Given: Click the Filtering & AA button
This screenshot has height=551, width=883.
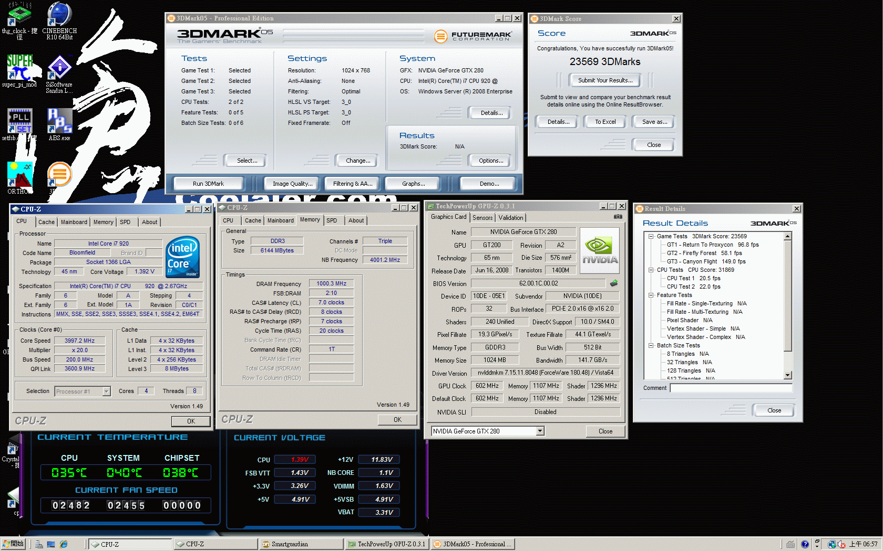Looking at the screenshot, I should point(353,184).
